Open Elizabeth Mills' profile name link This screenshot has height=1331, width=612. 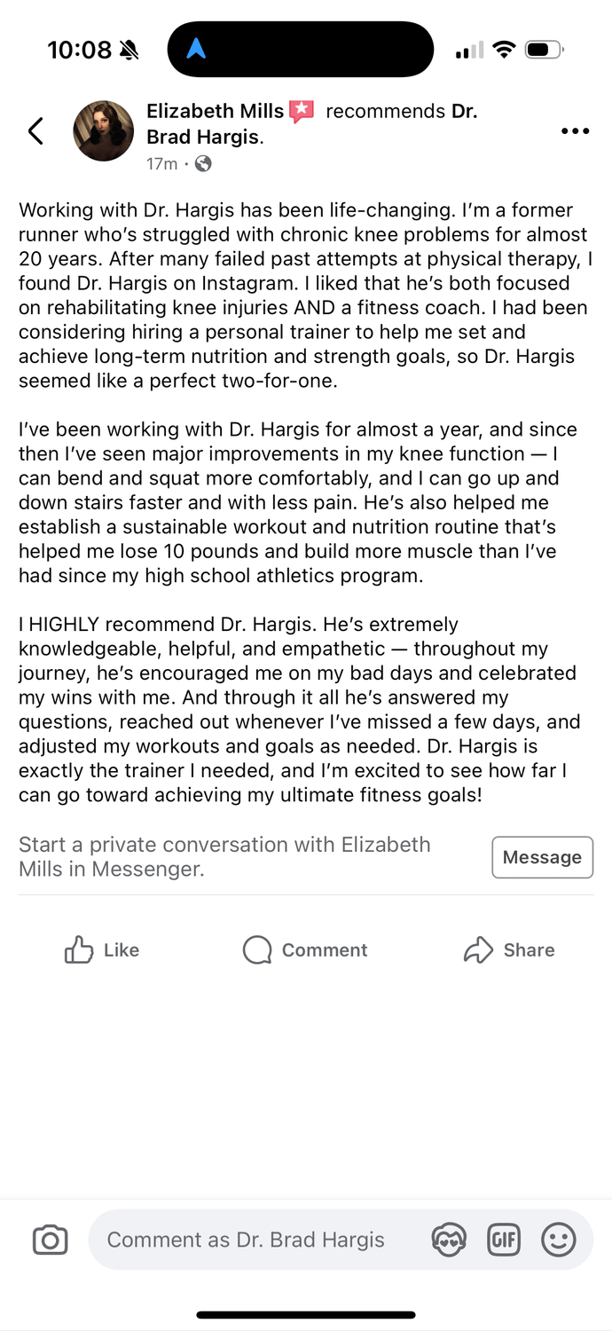pyautogui.click(x=215, y=111)
